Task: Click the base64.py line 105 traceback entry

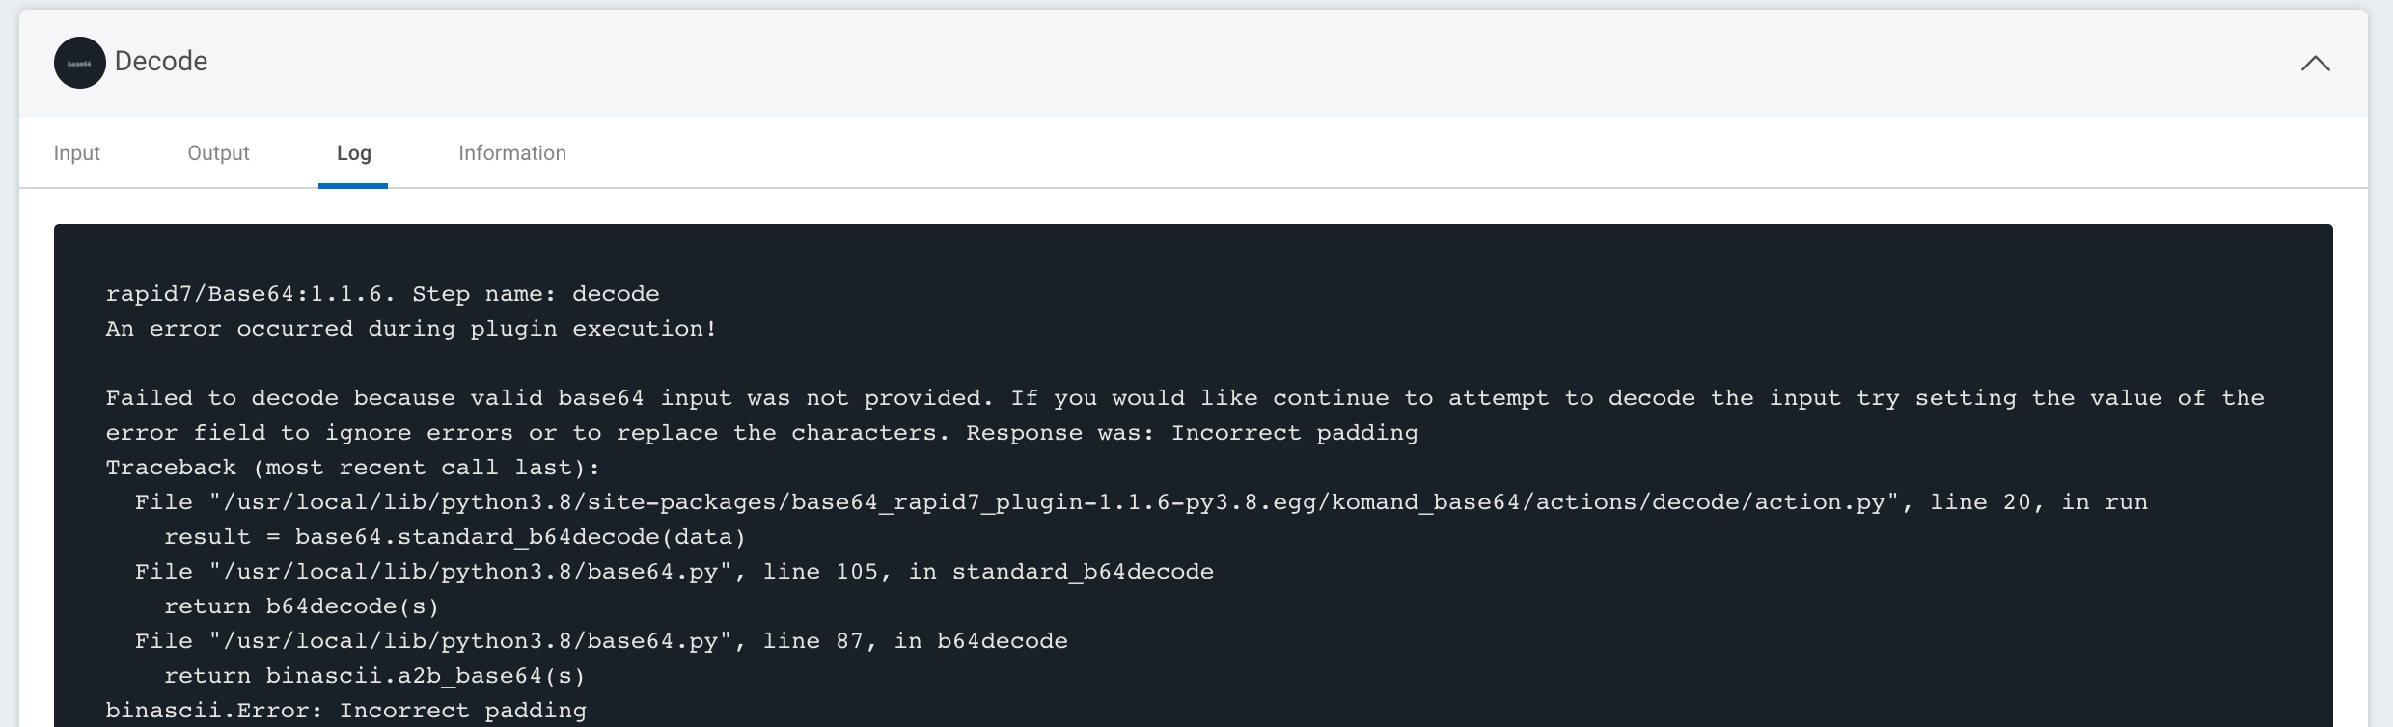Action: tap(674, 572)
